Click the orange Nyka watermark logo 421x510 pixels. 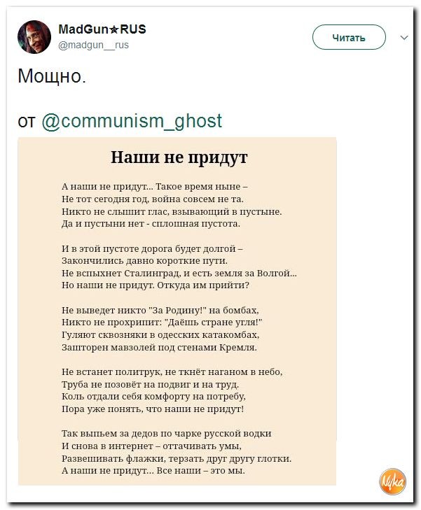tap(392, 482)
